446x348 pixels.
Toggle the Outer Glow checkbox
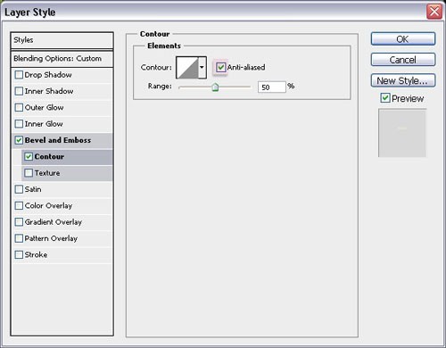coord(19,107)
